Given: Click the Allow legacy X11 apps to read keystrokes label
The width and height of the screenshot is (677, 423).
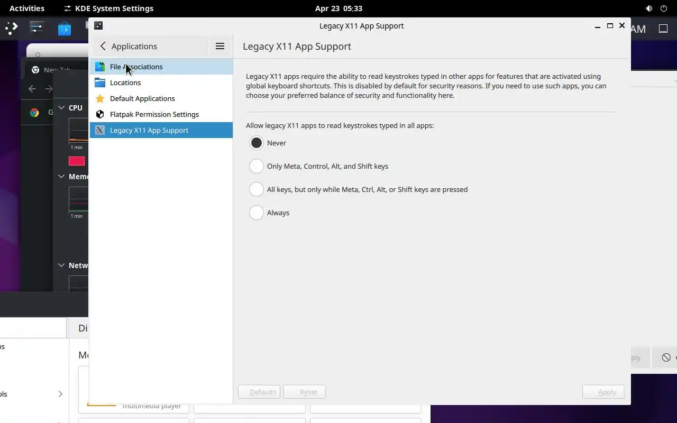Looking at the screenshot, I should pos(340,126).
